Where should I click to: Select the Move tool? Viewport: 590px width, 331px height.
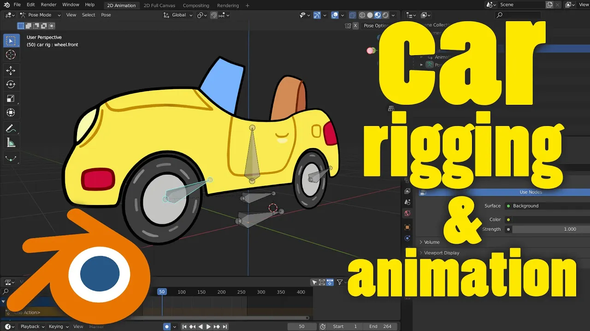[11, 70]
